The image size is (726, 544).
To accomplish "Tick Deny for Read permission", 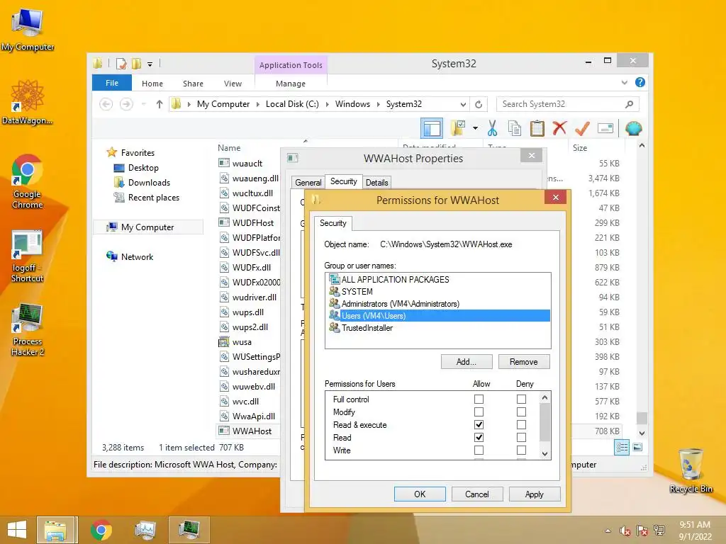I will (x=521, y=437).
